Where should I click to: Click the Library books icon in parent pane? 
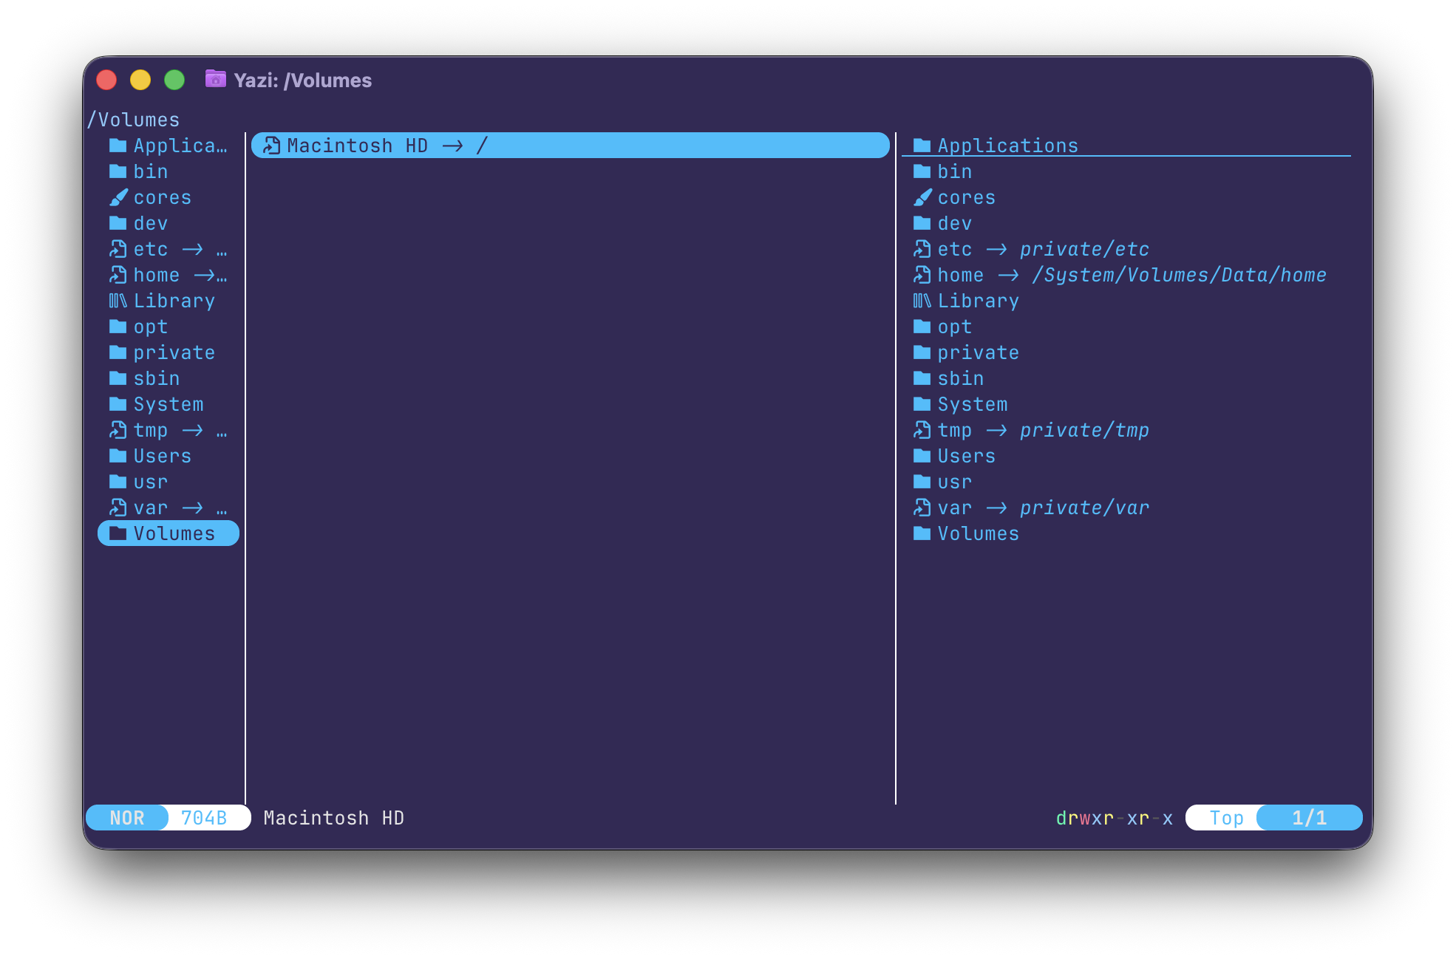point(118,301)
